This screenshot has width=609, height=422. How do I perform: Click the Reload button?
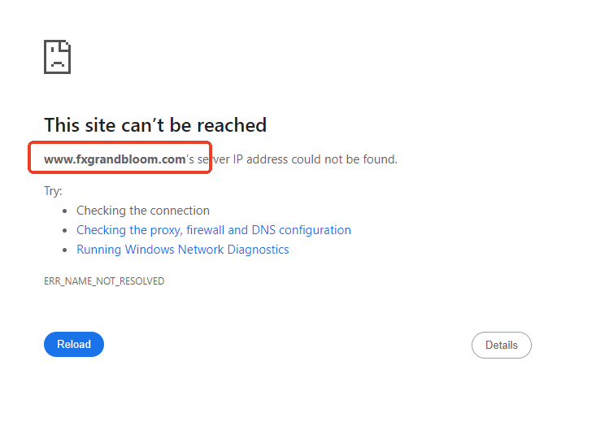74,344
